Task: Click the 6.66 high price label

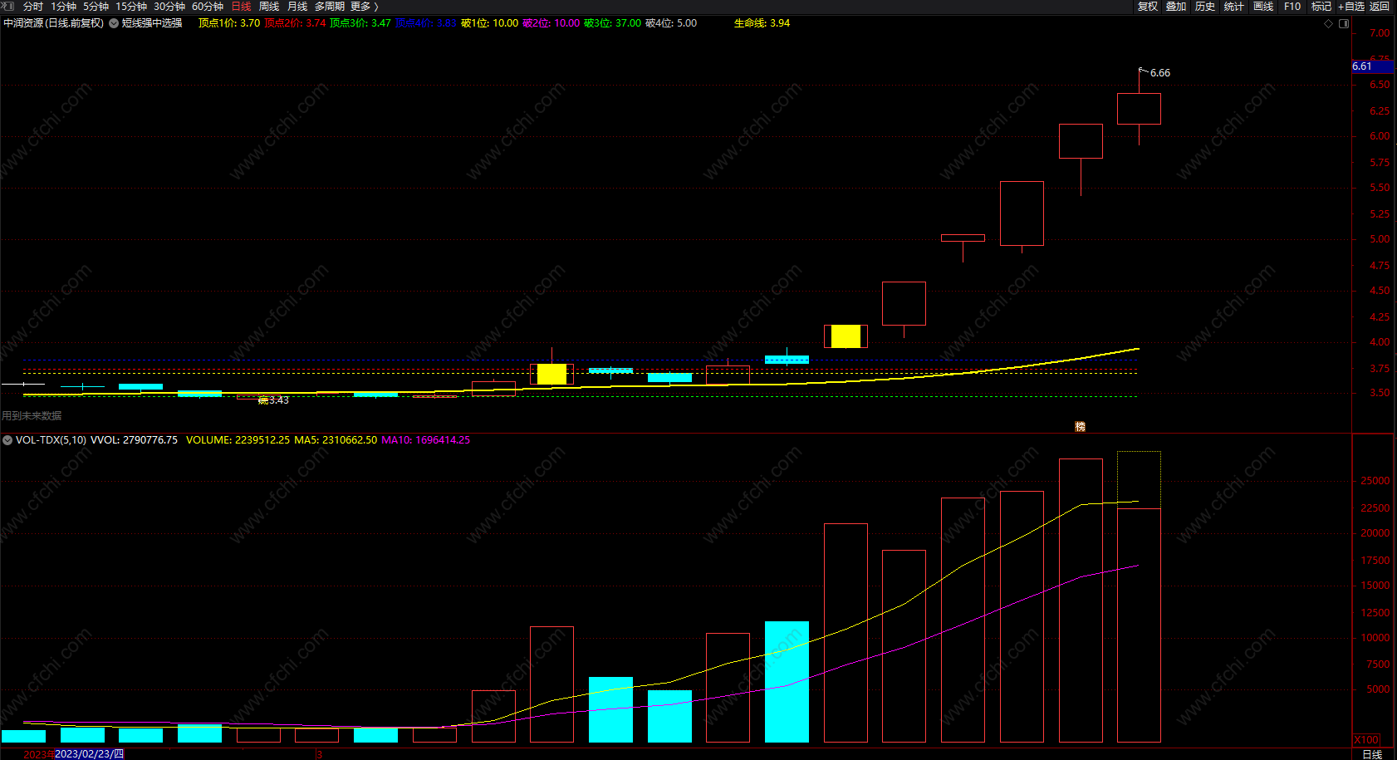Action: pos(1160,73)
